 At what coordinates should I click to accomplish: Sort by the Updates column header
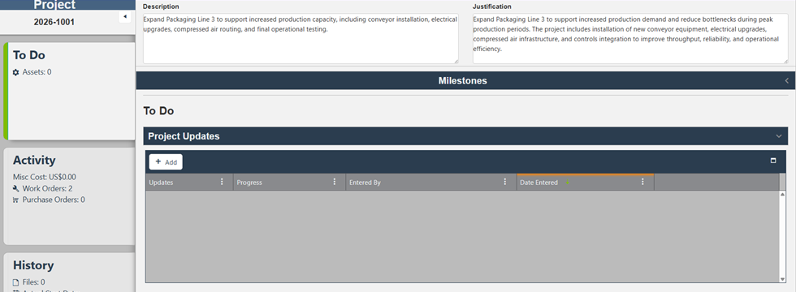tap(161, 182)
